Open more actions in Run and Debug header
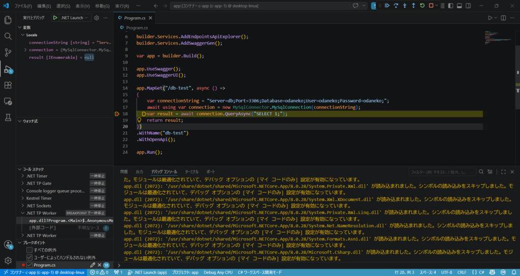 tap(106, 18)
